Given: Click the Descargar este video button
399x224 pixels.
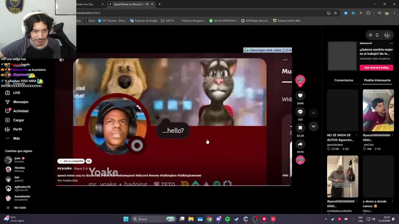Looking at the screenshot, I should [x=264, y=50].
